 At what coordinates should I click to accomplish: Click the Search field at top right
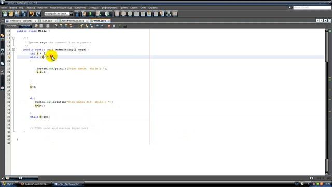tap(312, 8)
